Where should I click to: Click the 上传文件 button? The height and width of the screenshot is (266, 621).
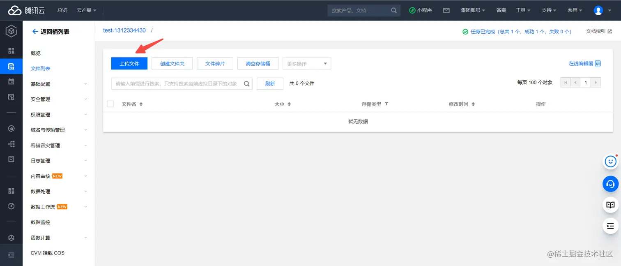point(129,64)
